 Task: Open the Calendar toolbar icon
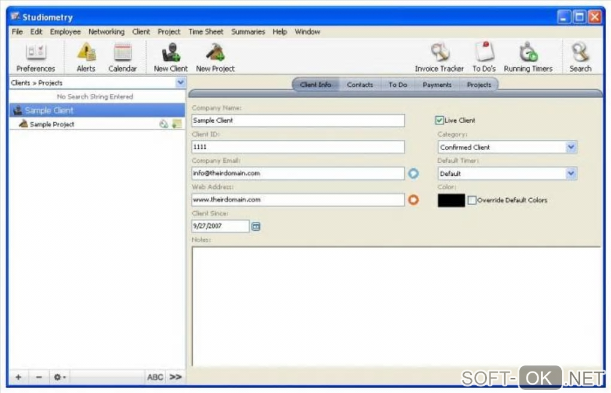coord(122,57)
